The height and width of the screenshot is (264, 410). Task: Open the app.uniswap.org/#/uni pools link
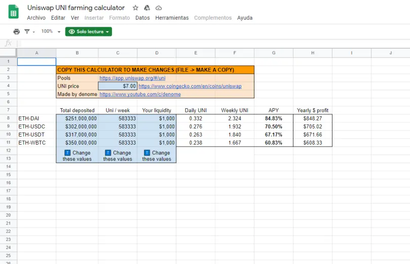[x=132, y=78]
